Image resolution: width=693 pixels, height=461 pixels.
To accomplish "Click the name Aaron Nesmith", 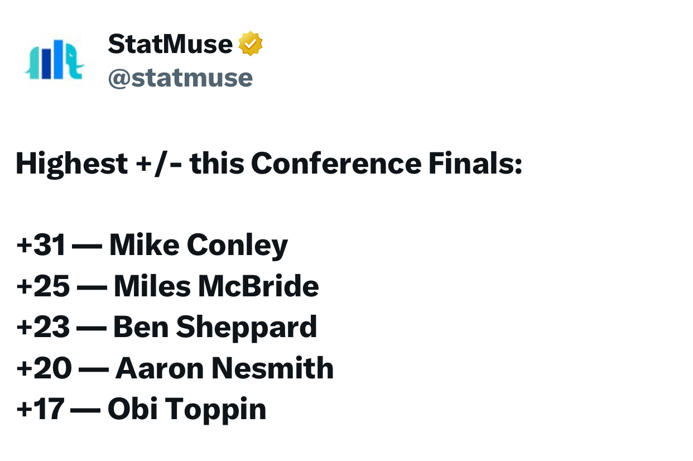I will (x=224, y=368).
